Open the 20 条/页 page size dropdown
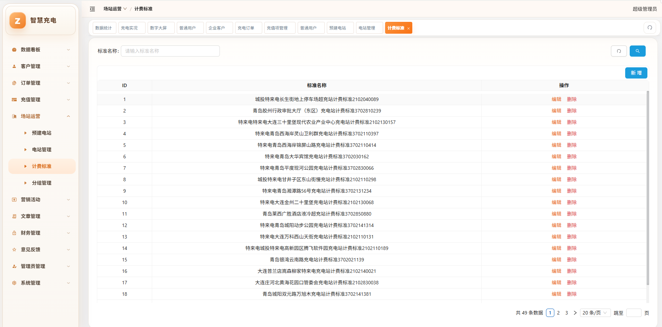The width and height of the screenshot is (662, 327). pyautogui.click(x=595, y=313)
